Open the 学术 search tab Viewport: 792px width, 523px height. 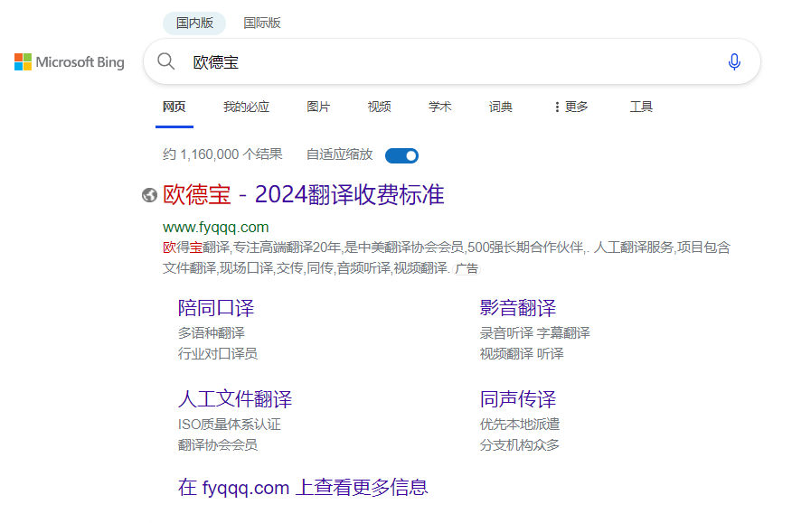[x=440, y=107]
